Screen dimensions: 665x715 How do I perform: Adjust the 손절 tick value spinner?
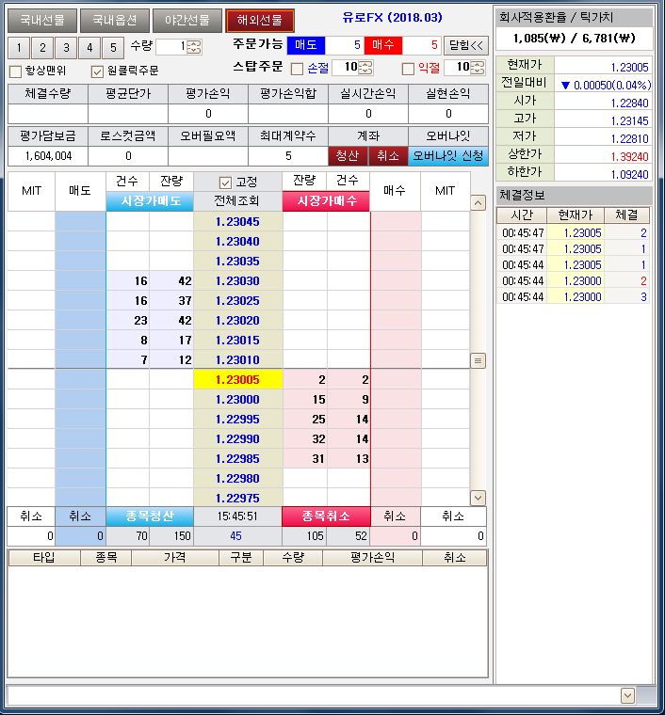point(365,68)
